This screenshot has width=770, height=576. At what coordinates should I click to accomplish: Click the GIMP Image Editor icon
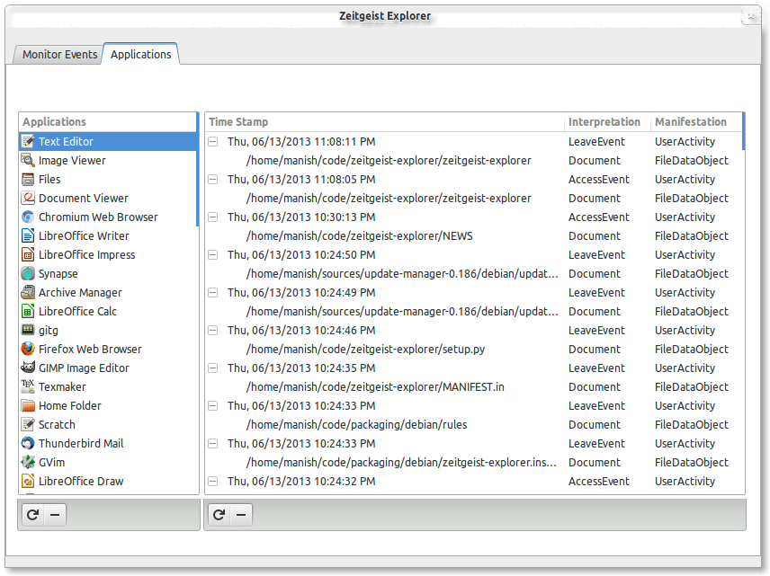coord(29,368)
